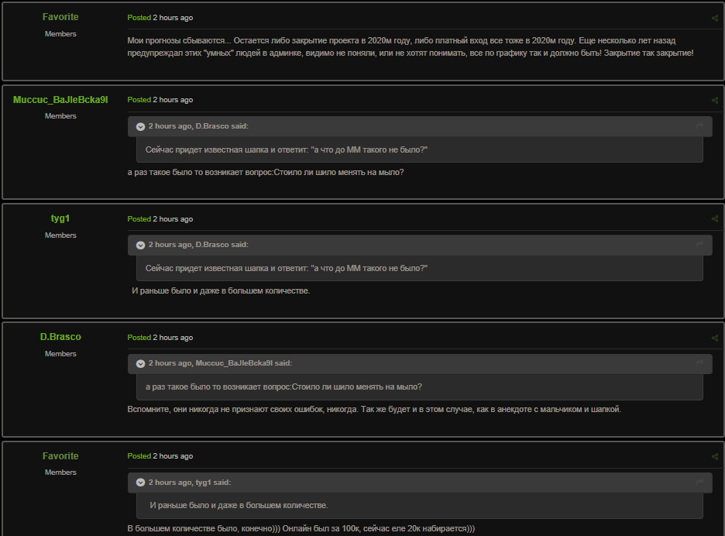725x536 pixels.
Task: Open the "2 hours ago" permalink on D.Brasco's post
Action: [x=173, y=338]
